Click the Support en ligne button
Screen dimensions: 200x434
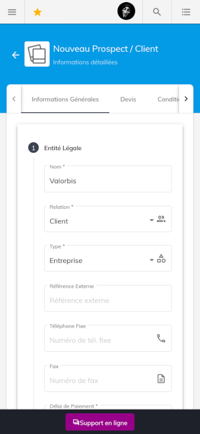[x=100, y=422]
